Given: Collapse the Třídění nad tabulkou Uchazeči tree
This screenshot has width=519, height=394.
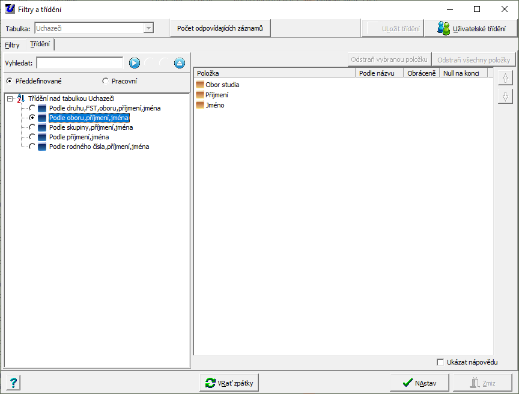Looking at the screenshot, I should coord(10,99).
